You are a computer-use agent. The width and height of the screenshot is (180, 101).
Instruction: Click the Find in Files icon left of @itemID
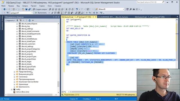click(x=96, y=9)
